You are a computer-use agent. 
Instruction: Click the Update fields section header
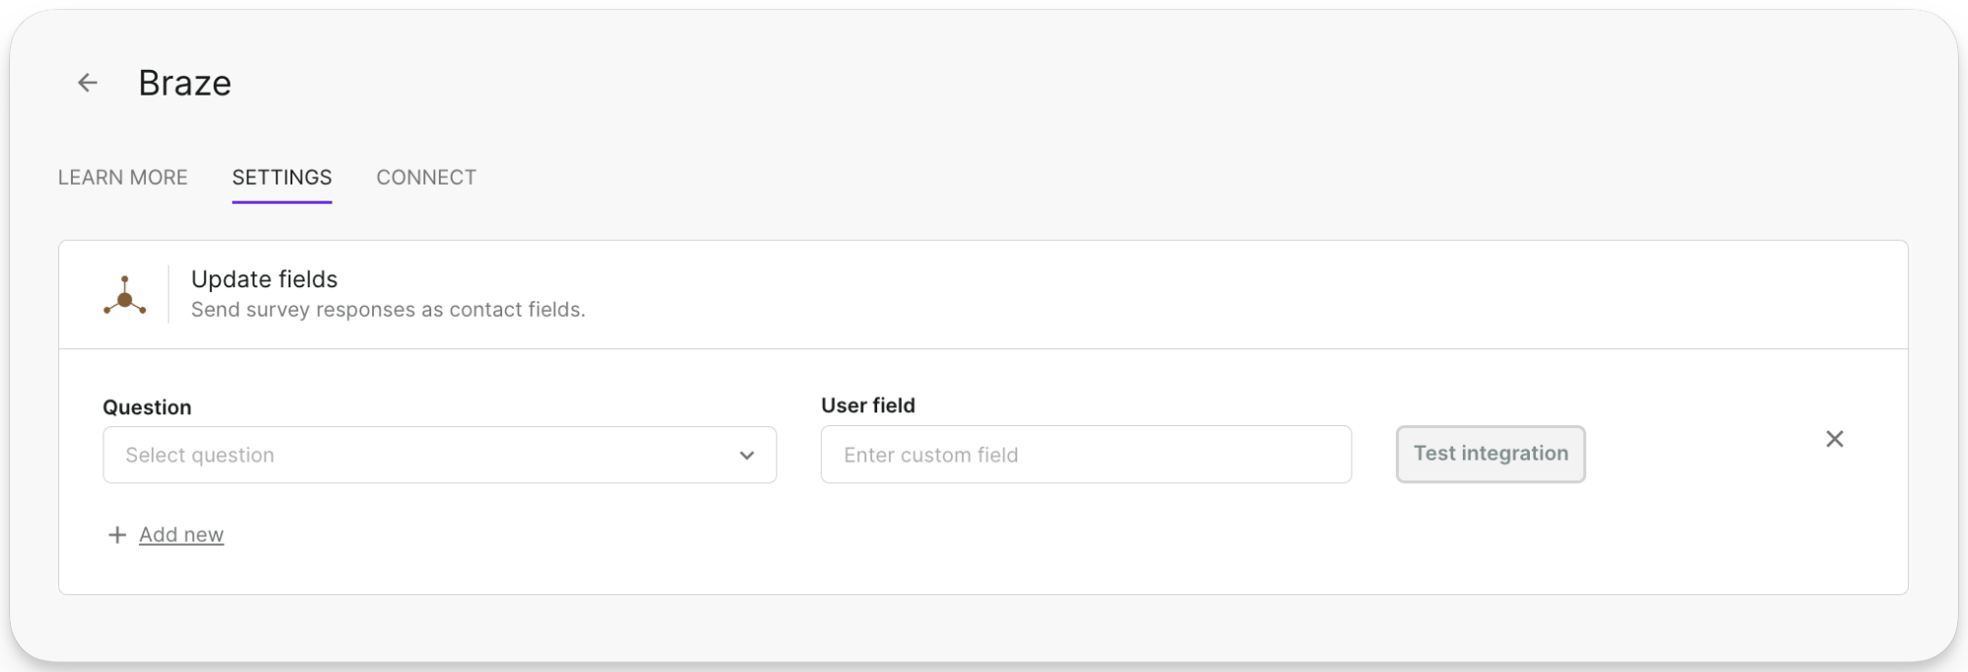264,279
